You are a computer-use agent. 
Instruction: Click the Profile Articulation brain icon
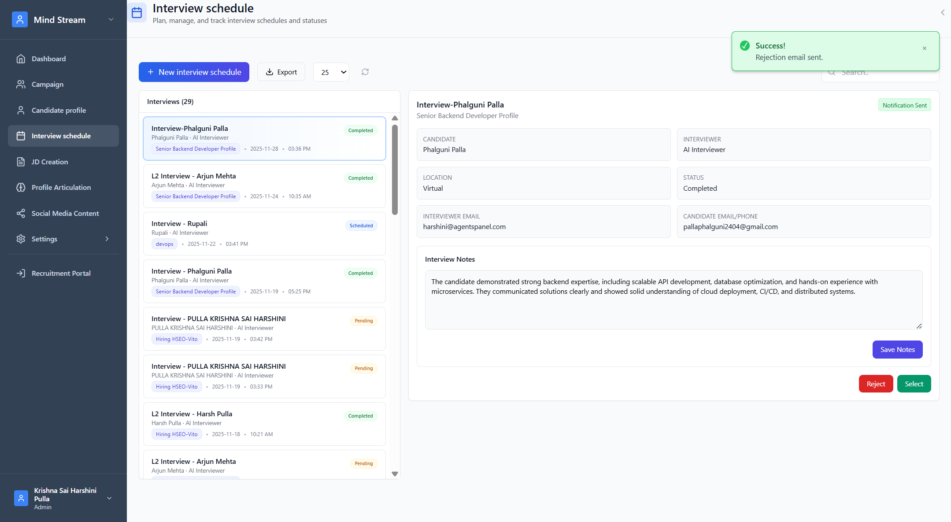click(x=21, y=187)
